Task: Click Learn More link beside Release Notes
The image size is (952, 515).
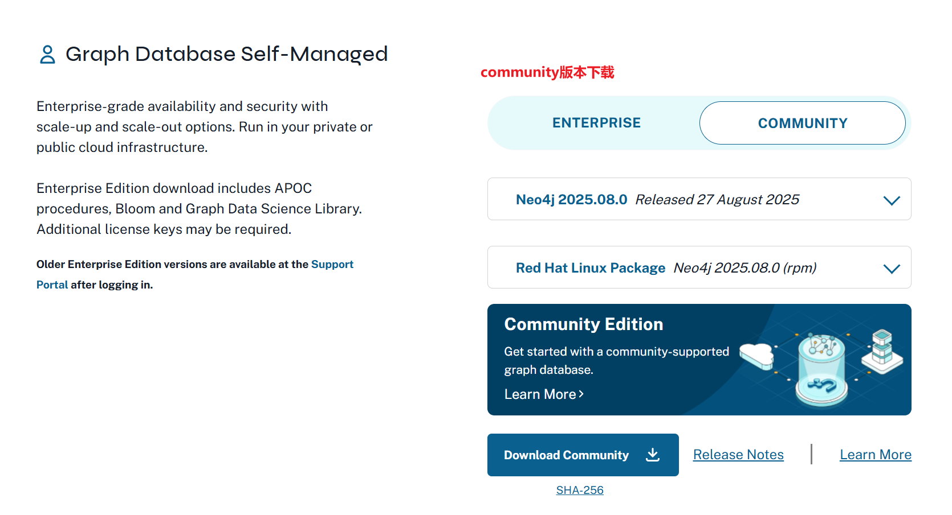Action: click(x=875, y=455)
